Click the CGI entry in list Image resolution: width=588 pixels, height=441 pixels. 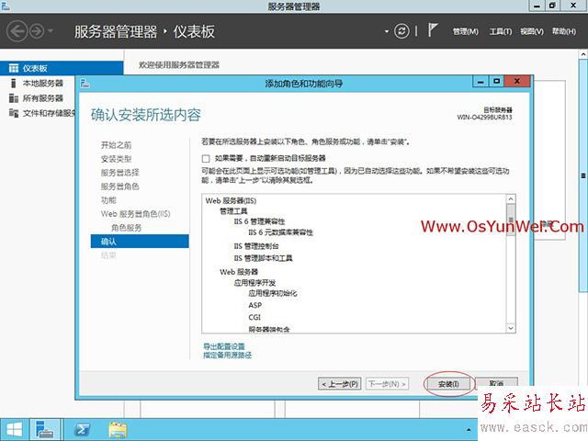pyautogui.click(x=254, y=317)
